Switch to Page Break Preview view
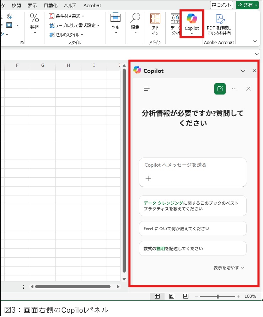Screen dimensions: 263x317 [186, 296]
